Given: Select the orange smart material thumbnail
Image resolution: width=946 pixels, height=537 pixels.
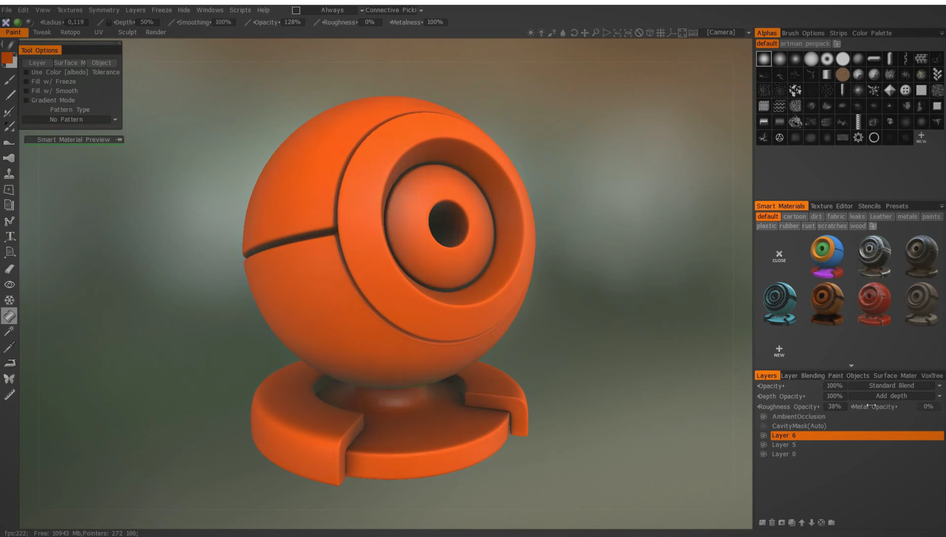Looking at the screenshot, I should point(826,303).
